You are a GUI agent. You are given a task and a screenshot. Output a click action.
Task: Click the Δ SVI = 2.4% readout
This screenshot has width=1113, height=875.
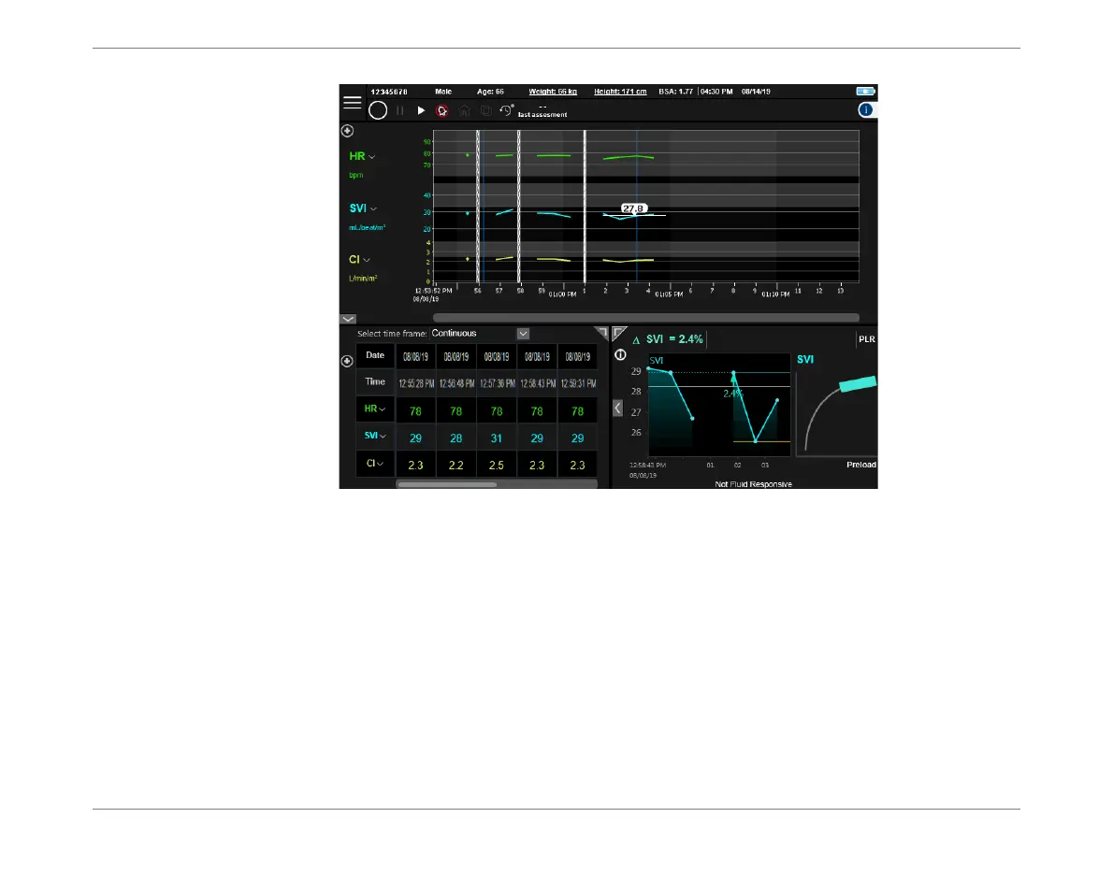tap(667, 339)
